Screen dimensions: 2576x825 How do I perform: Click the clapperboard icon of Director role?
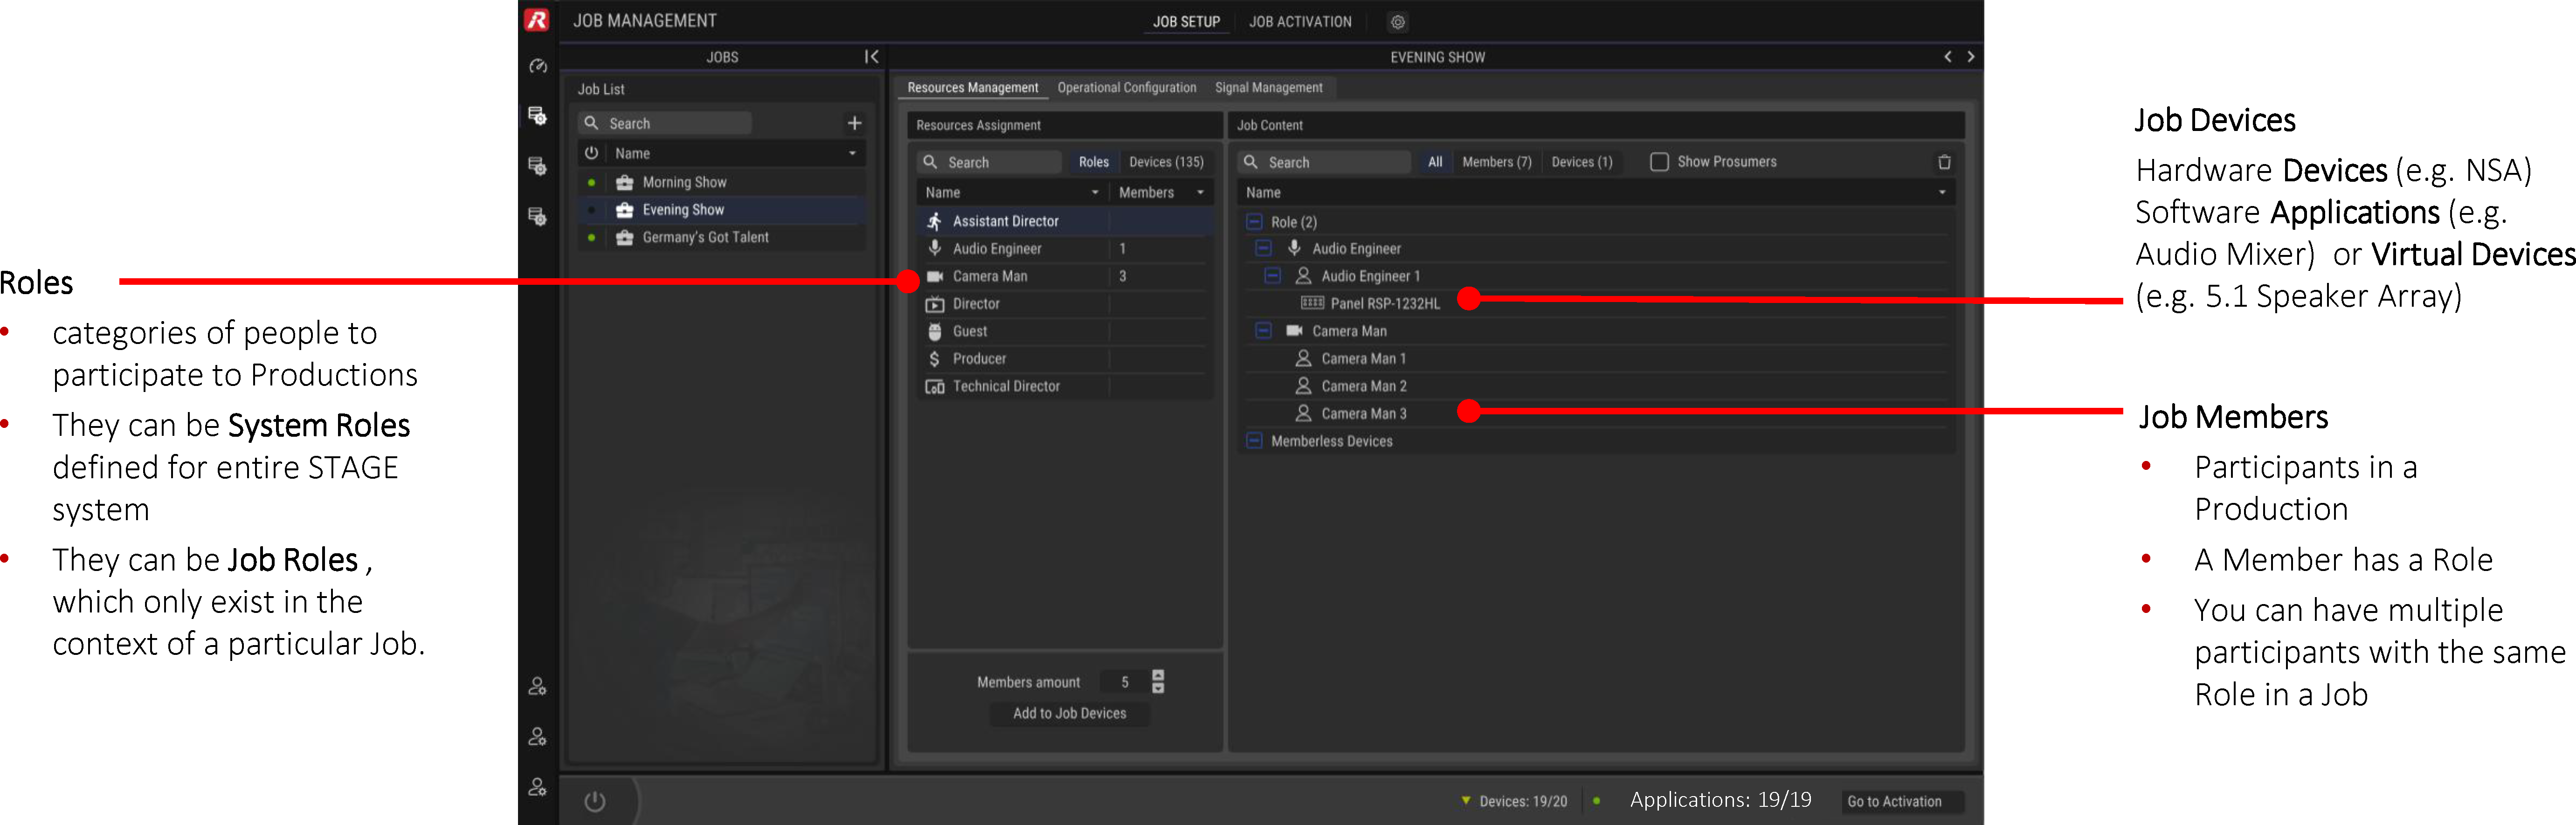[935, 304]
